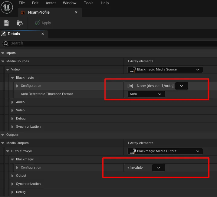Click the search magnifier icon
The width and height of the screenshot is (217, 197).
(6, 44)
